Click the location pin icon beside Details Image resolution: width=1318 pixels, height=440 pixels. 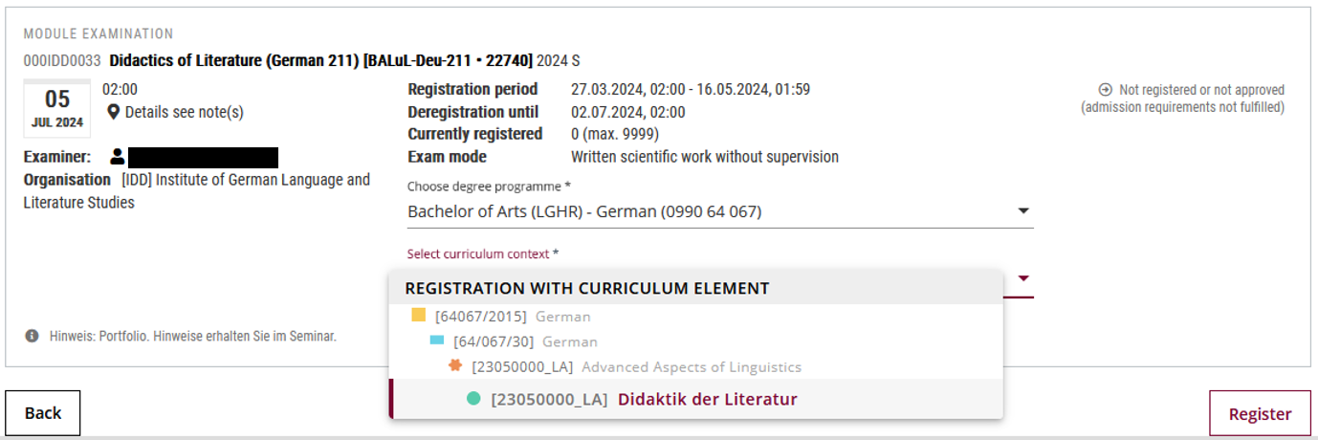113,112
